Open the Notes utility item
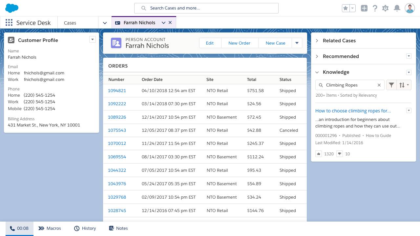The width and height of the screenshot is (420, 236). 118,228
